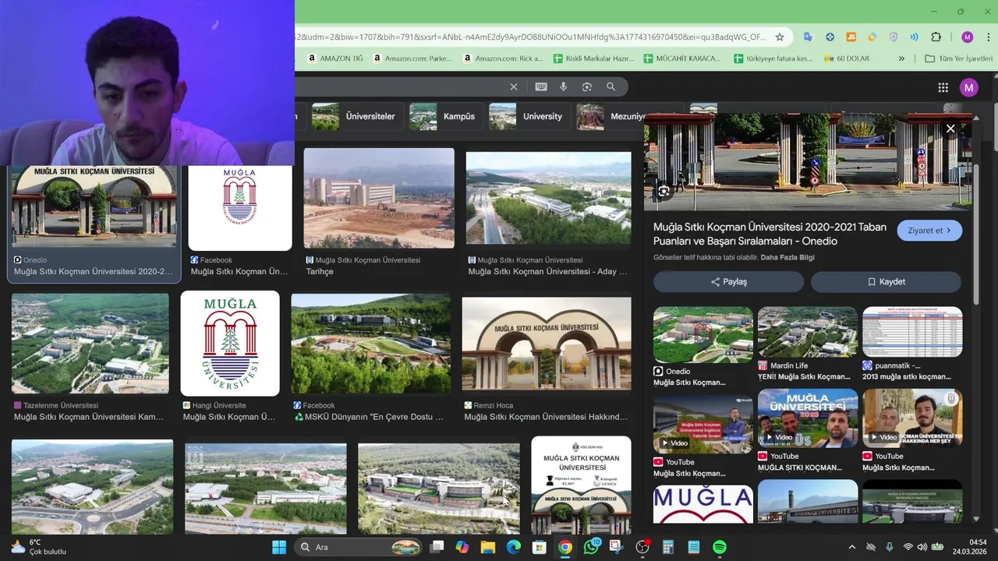Run the search with the magnifier icon

(x=610, y=86)
